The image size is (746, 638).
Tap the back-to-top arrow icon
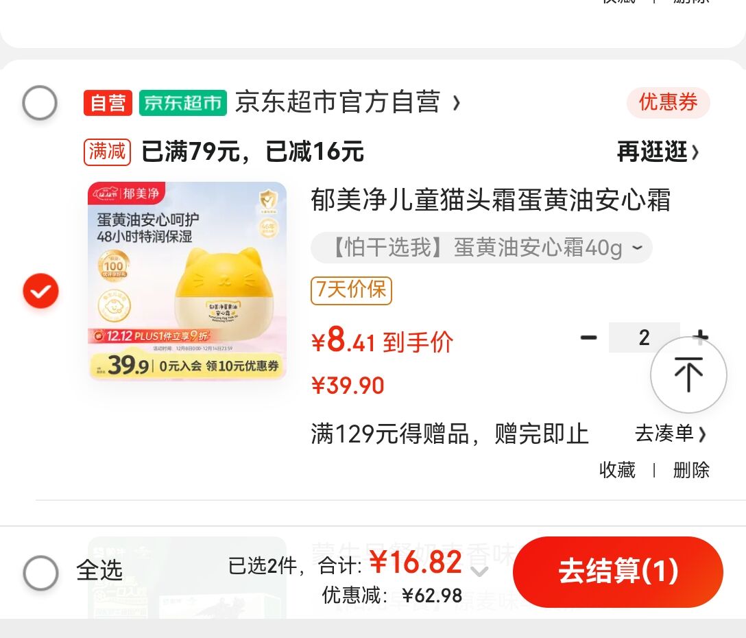pos(688,375)
